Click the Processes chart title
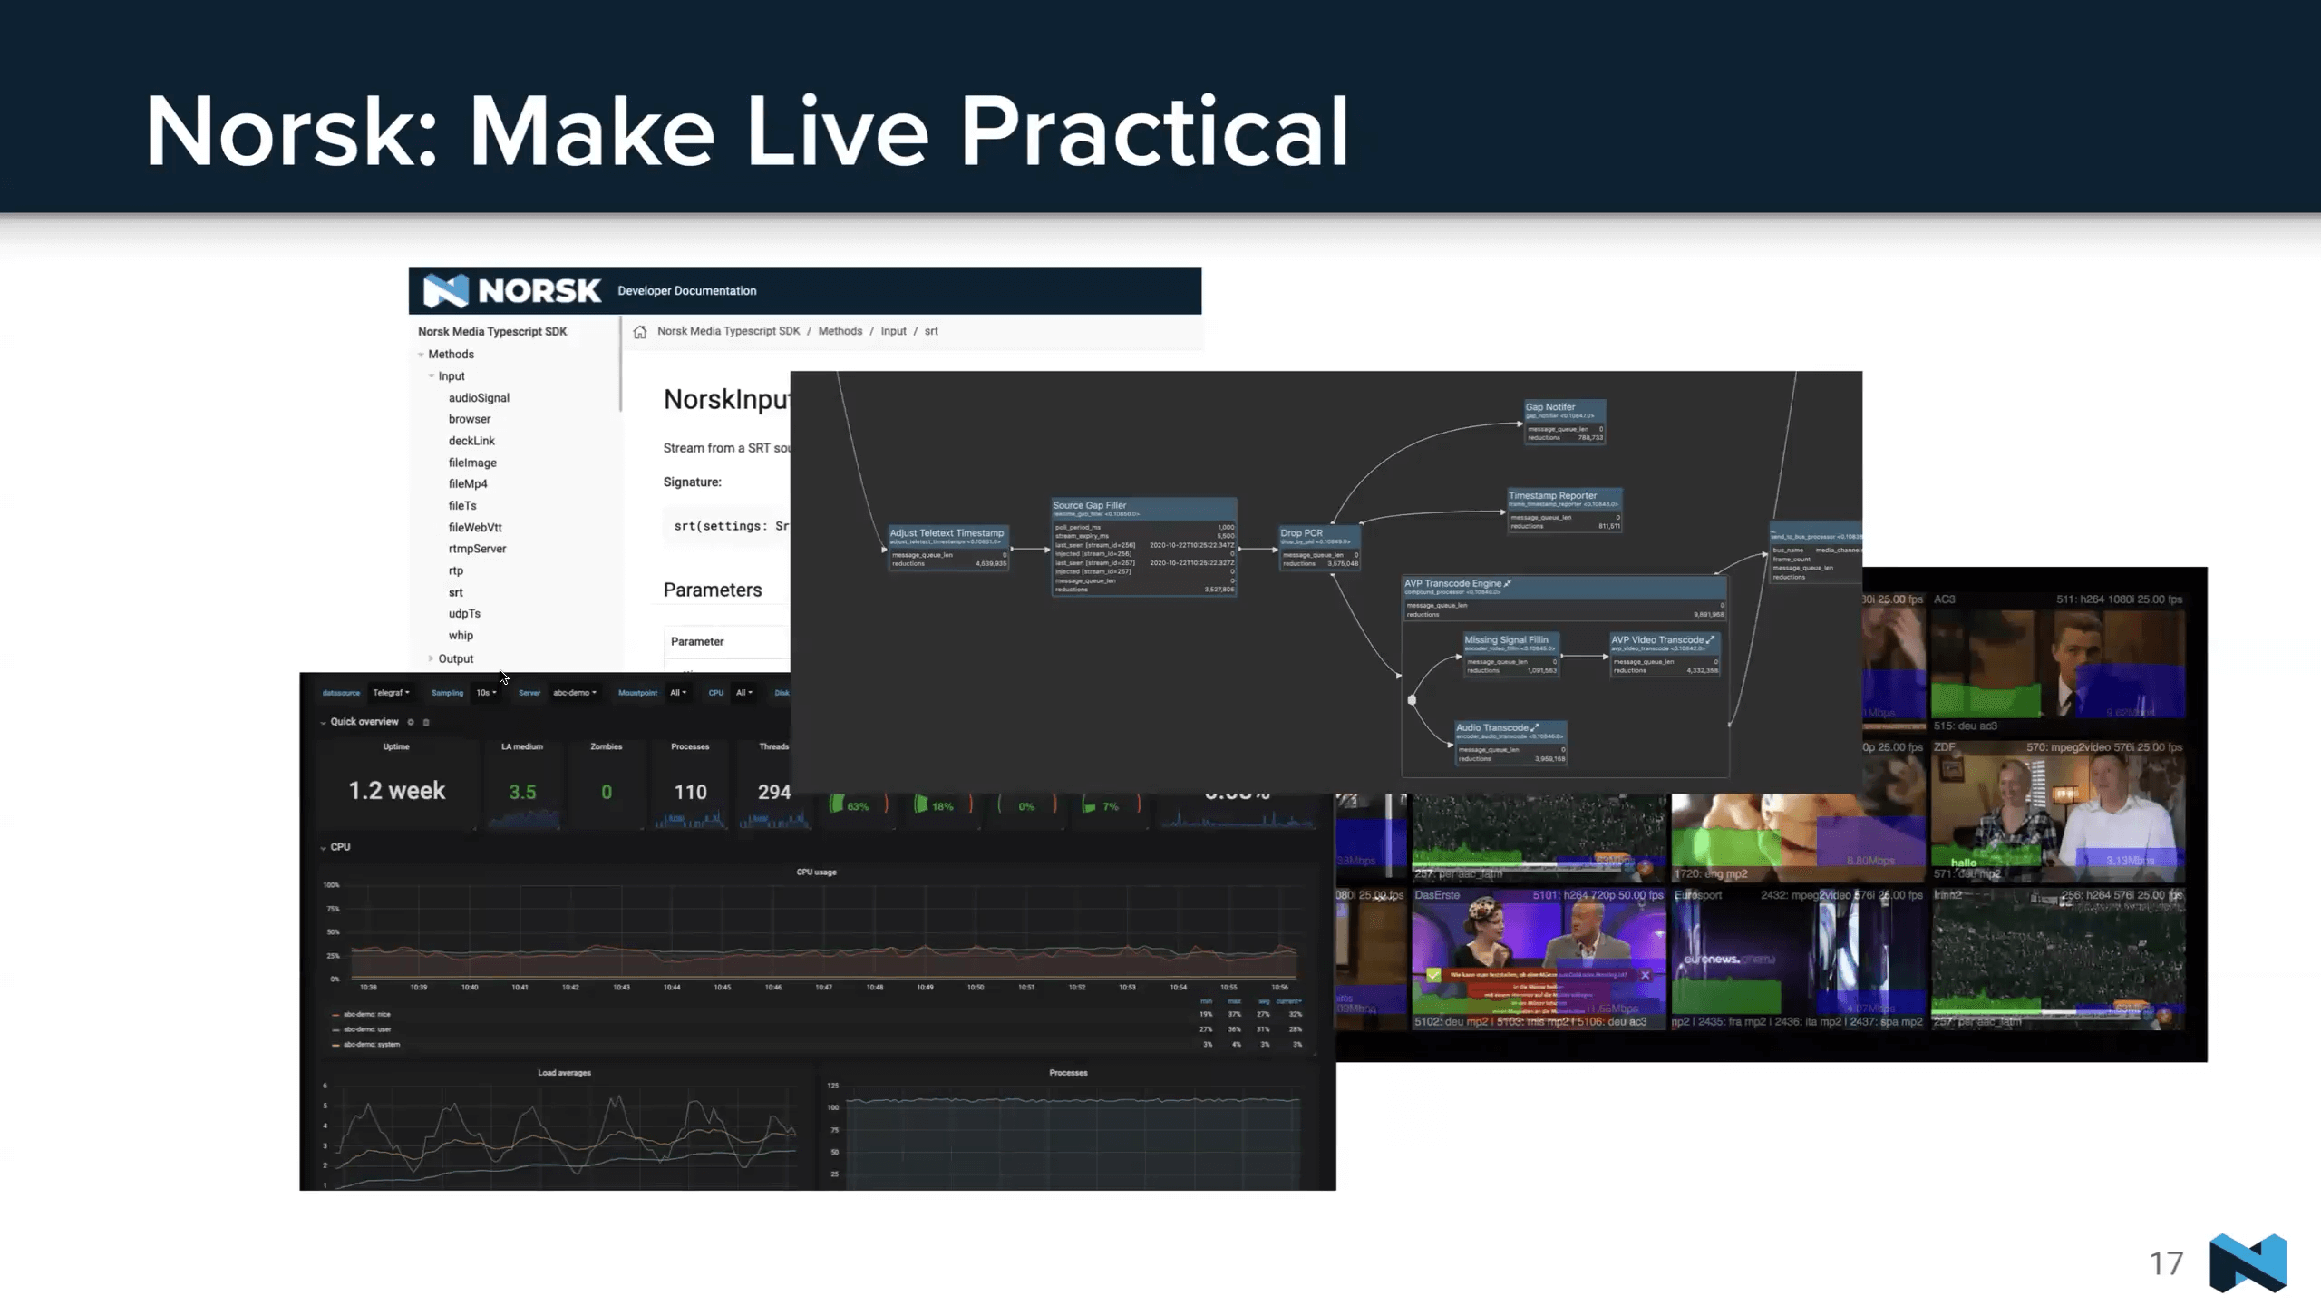Screen dimensions: 2321x1306 (1068, 1073)
